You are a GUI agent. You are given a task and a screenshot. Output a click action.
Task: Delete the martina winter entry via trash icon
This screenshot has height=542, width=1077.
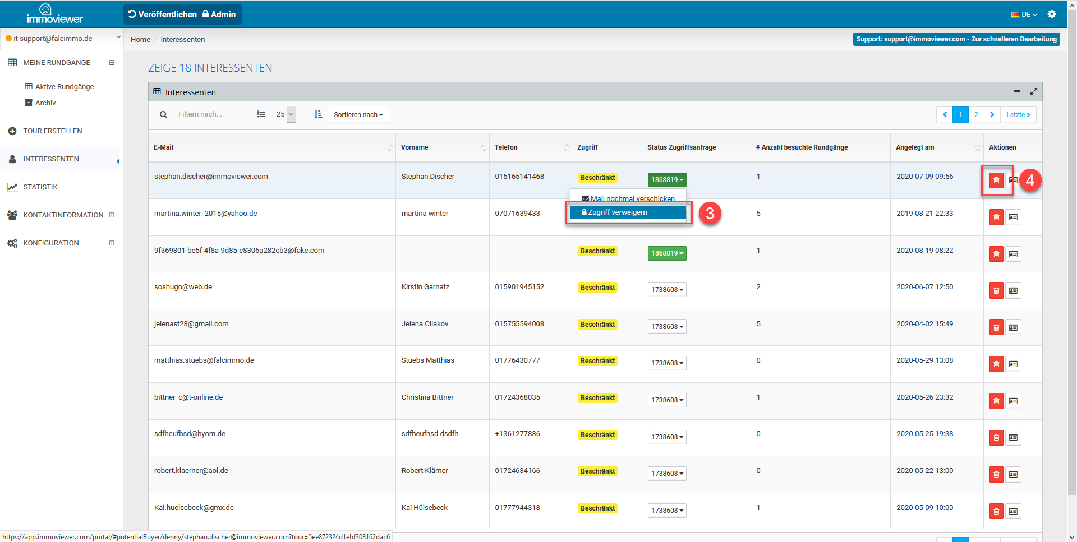pyautogui.click(x=996, y=217)
